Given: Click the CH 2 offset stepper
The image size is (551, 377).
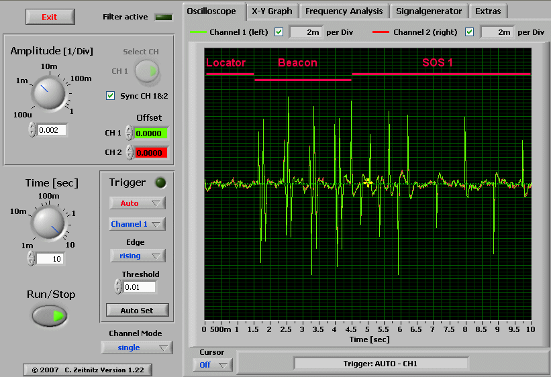Looking at the screenshot, I should [x=130, y=152].
